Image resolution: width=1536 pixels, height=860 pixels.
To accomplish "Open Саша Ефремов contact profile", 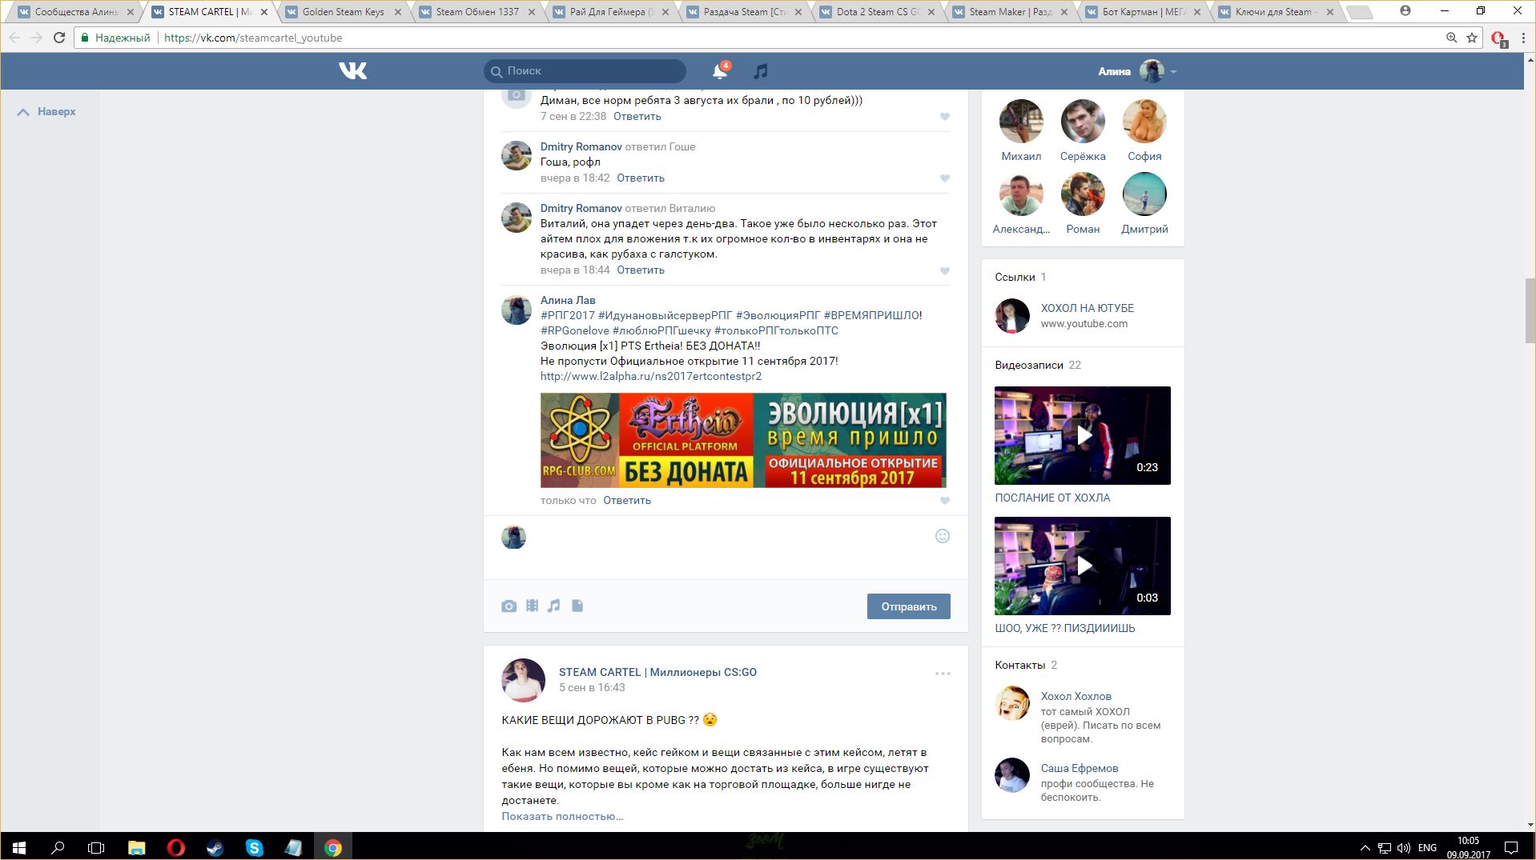I will pos(1079,768).
